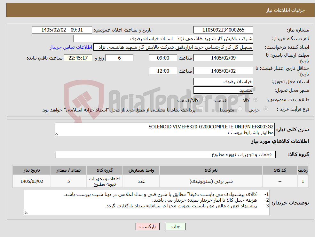Click the اطلاعات کالاهای مورد نیاز heading

tap(280, 141)
